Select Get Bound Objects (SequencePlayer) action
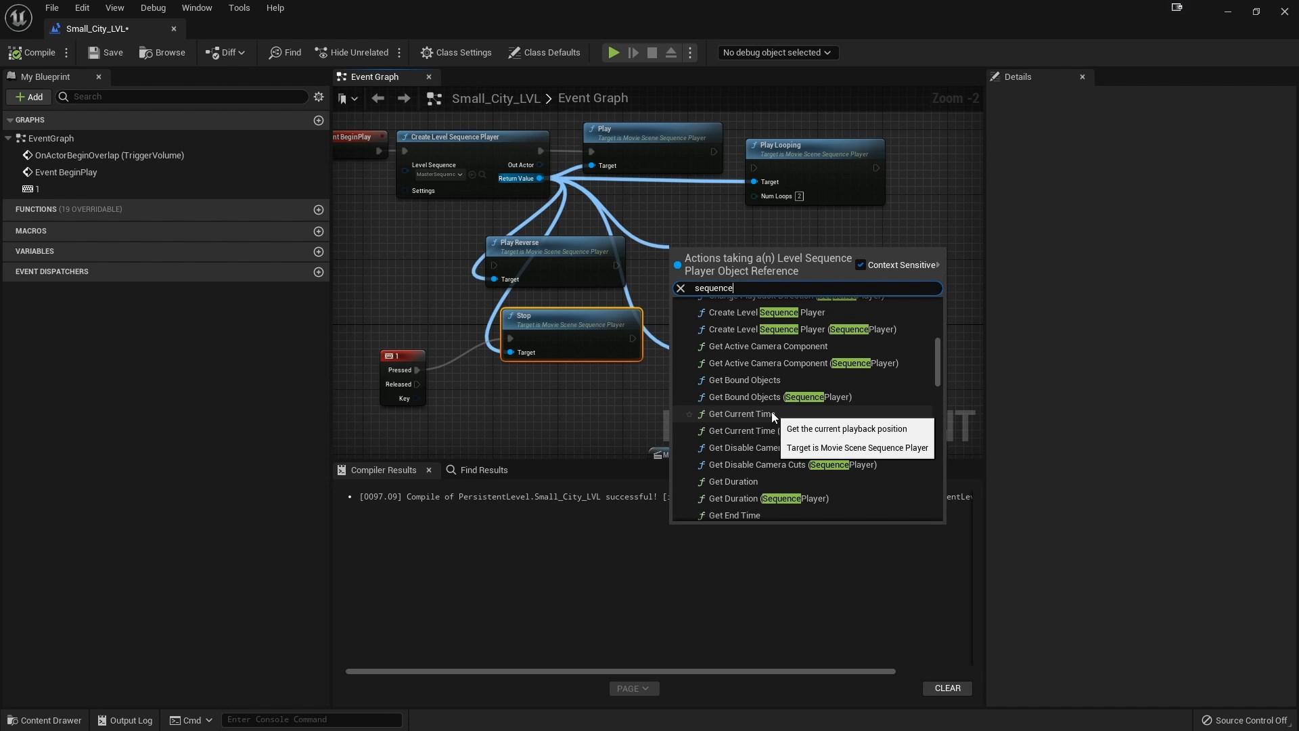The image size is (1299, 731). coord(780,397)
